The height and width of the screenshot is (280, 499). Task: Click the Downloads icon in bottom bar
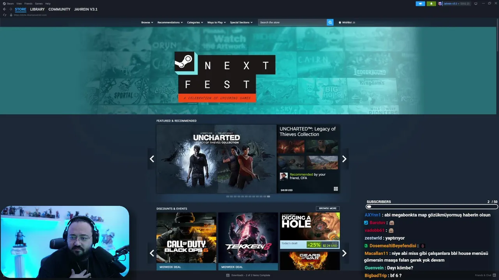228,275
